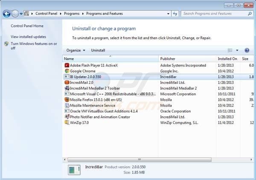The height and width of the screenshot is (180, 256).
Task: Select Oracle VM VirtualBox Guest Additions name
Action: (x=104, y=111)
